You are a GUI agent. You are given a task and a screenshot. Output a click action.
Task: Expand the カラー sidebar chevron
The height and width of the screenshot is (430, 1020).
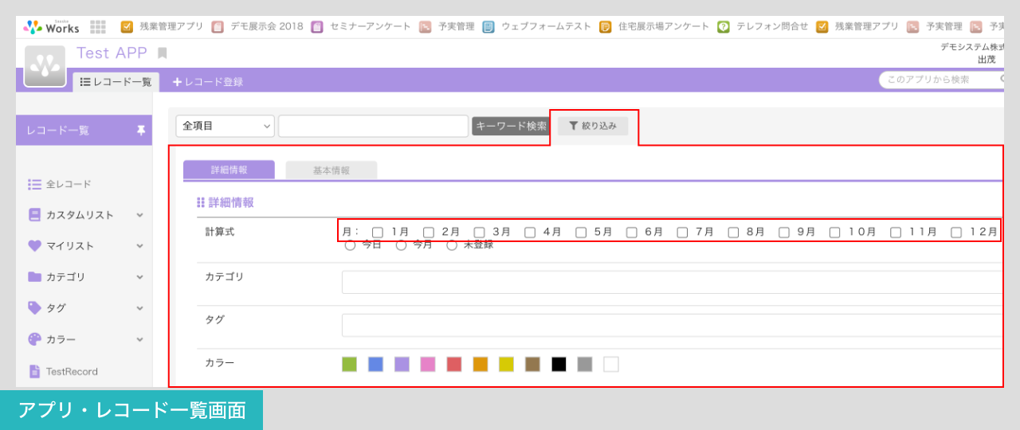click(x=139, y=339)
